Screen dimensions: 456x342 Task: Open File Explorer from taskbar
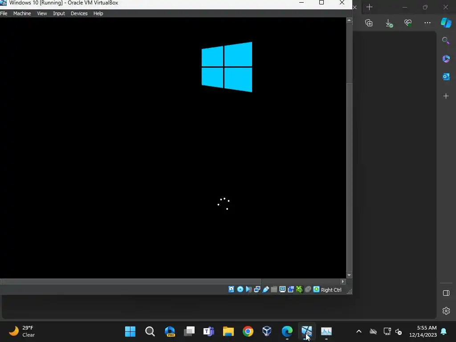(x=228, y=331)
